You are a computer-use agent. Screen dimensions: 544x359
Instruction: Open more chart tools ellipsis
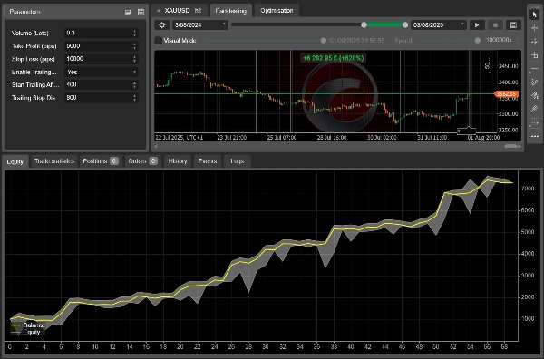[x=535, y=136]
